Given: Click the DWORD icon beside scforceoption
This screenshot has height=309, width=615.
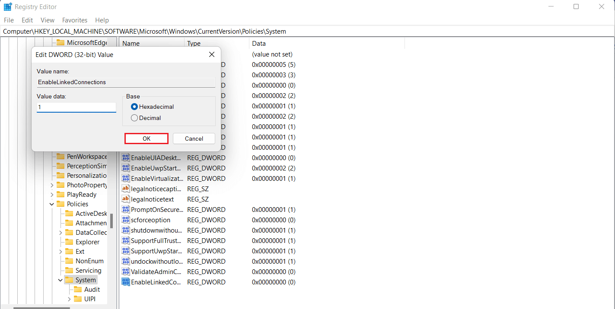Looking at the screenshot, I should click(x=125, y=220).
